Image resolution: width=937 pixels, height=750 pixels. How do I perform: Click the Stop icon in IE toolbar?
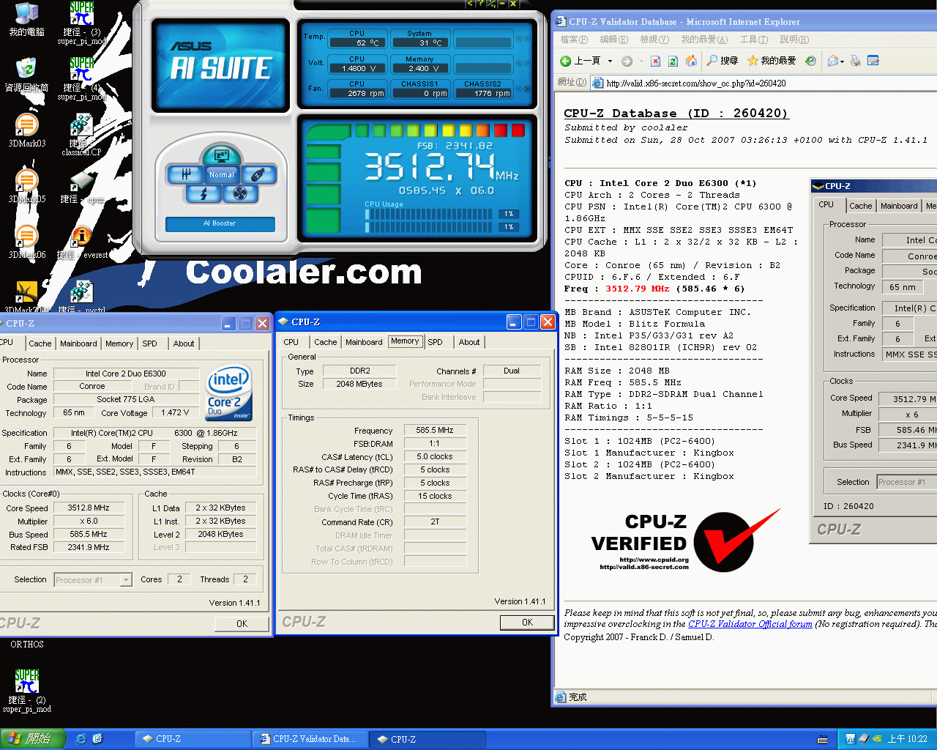tap(655, 61)
